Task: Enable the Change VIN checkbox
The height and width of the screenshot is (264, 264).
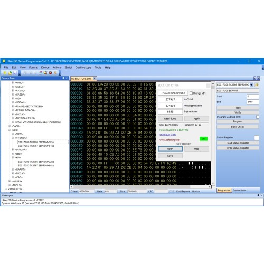Action: [191, 93]
